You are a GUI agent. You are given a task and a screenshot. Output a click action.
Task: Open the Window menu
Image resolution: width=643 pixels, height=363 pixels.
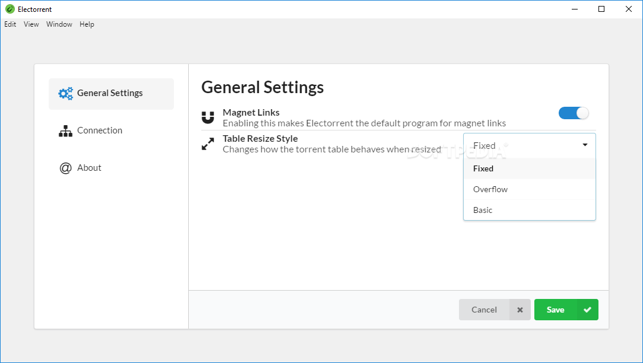(x=59, y=24)
